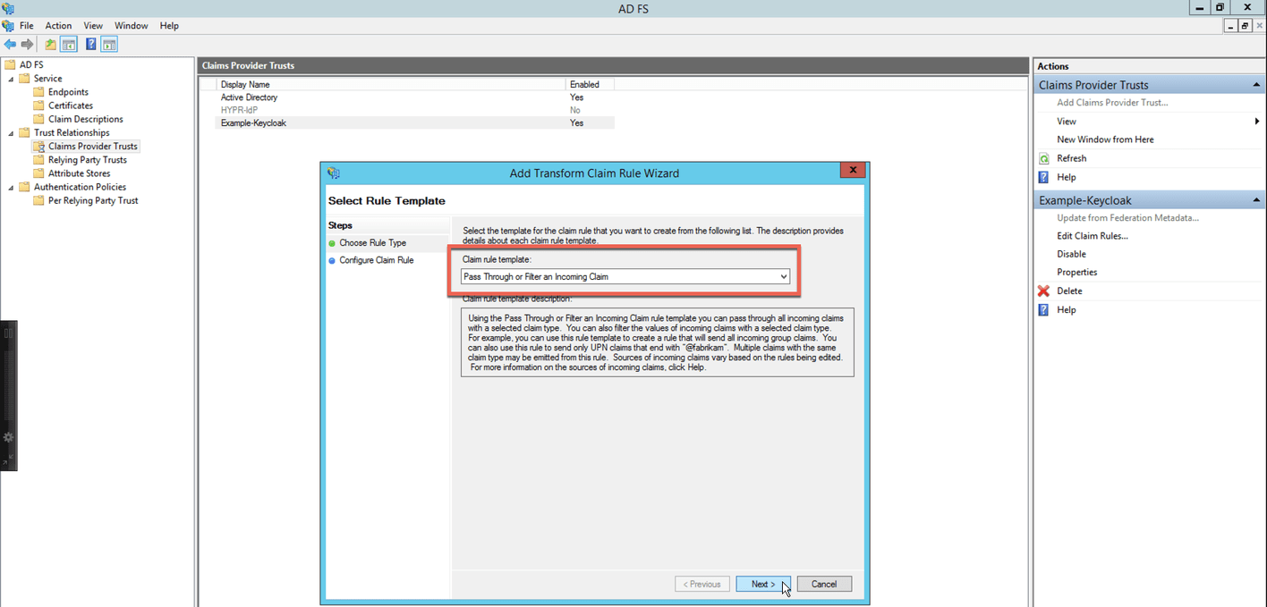Click the Certificates folder icon

point(38,105)
